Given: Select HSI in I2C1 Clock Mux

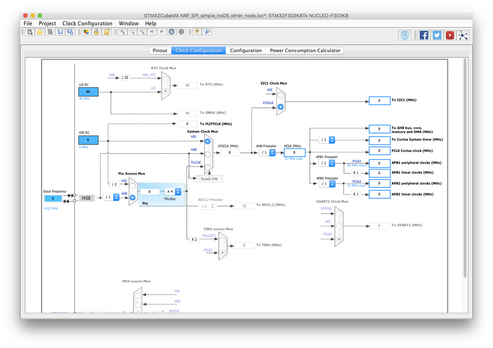Looking at the screenshot, I should [280, 95].
